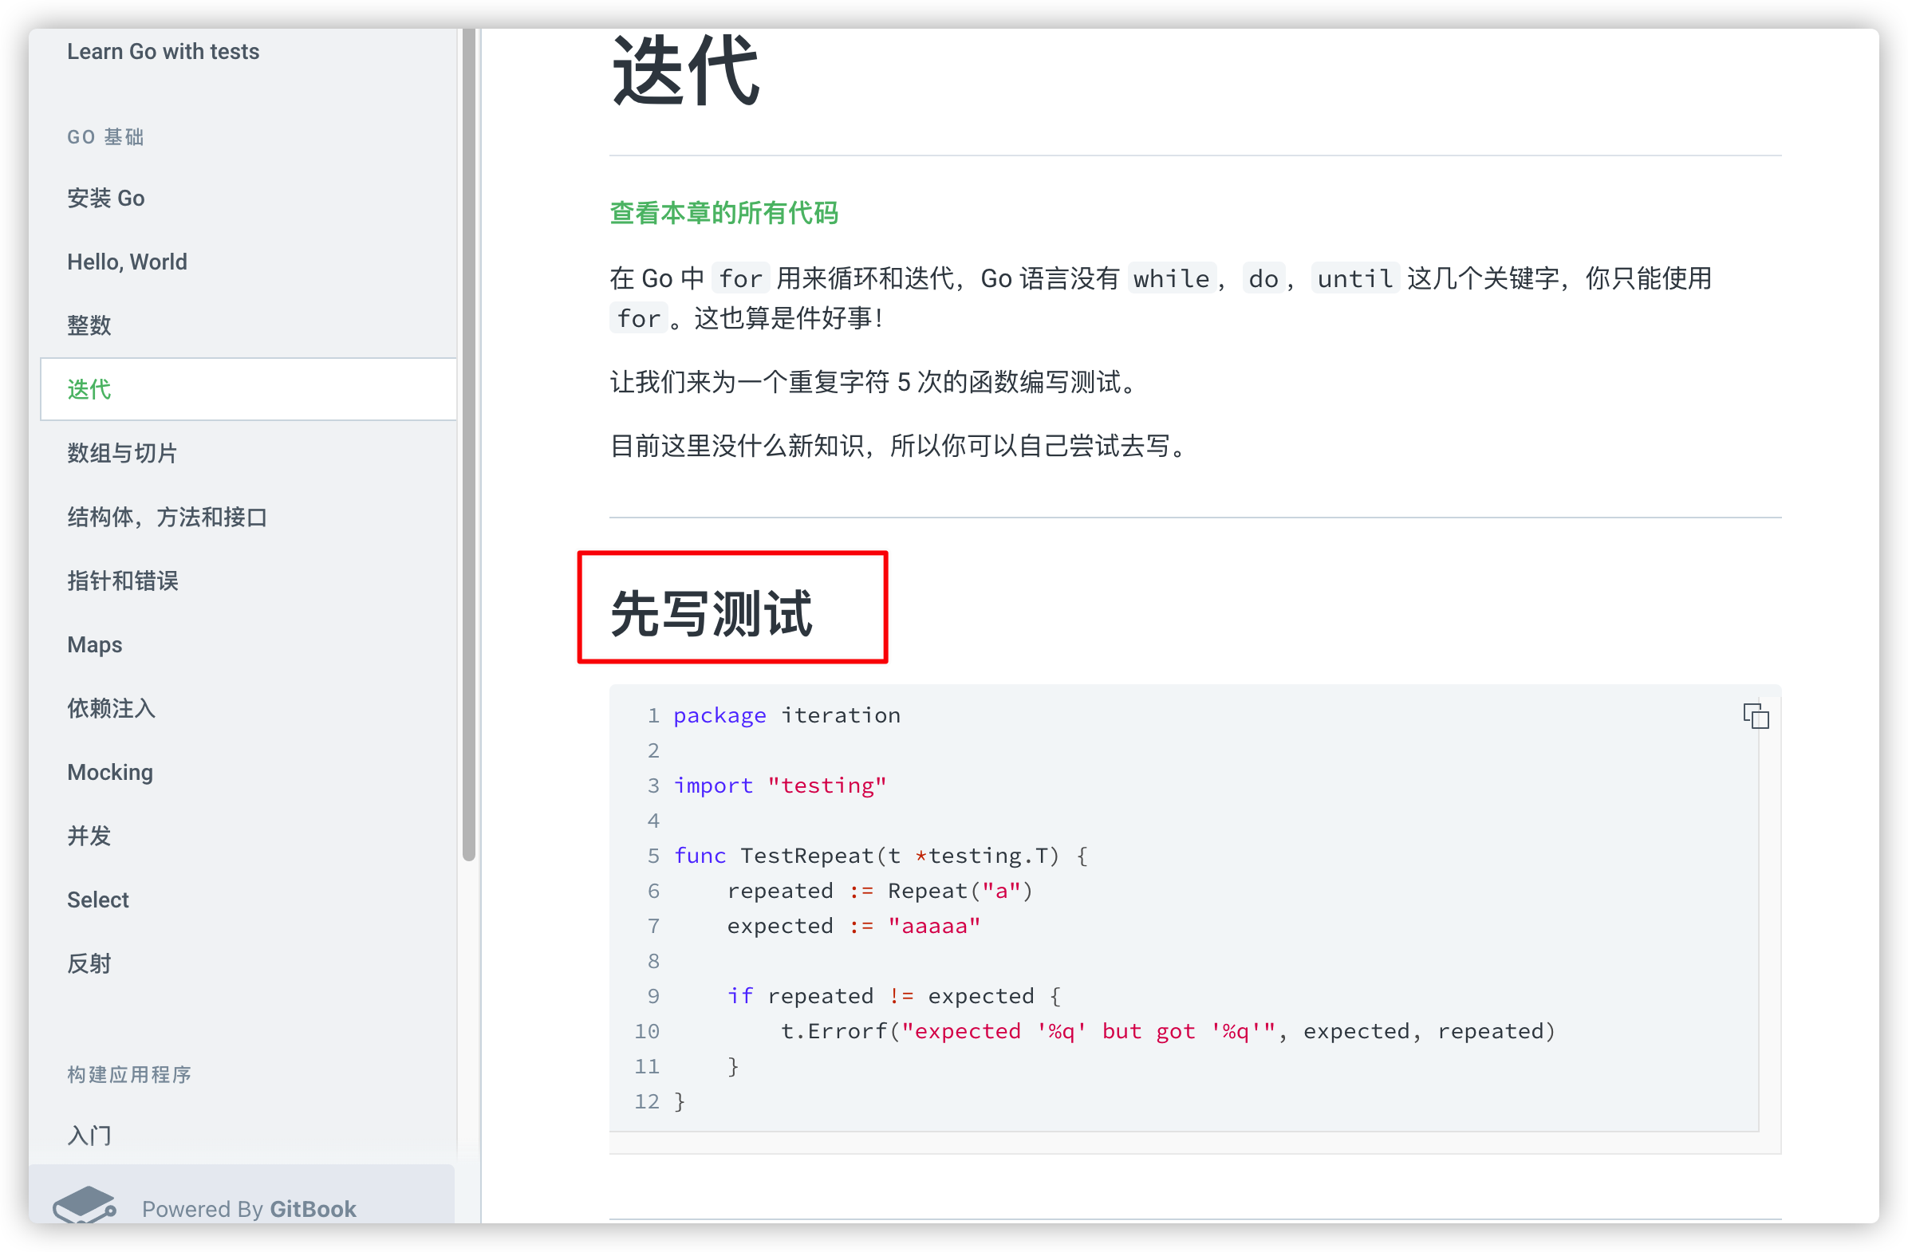1908x1252 pixels.
Task: Open the 入门 chapter under 构建应用程序
Action: coord(89,1135)
